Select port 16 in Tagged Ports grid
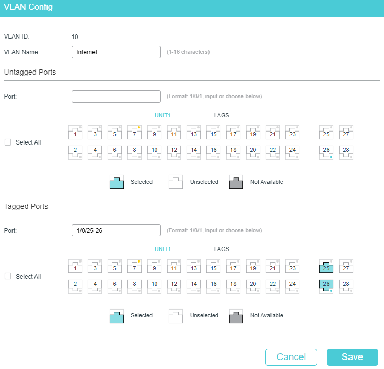Viewport: 384px width, 369px height. pyautogui.click(x=214, y=287)
